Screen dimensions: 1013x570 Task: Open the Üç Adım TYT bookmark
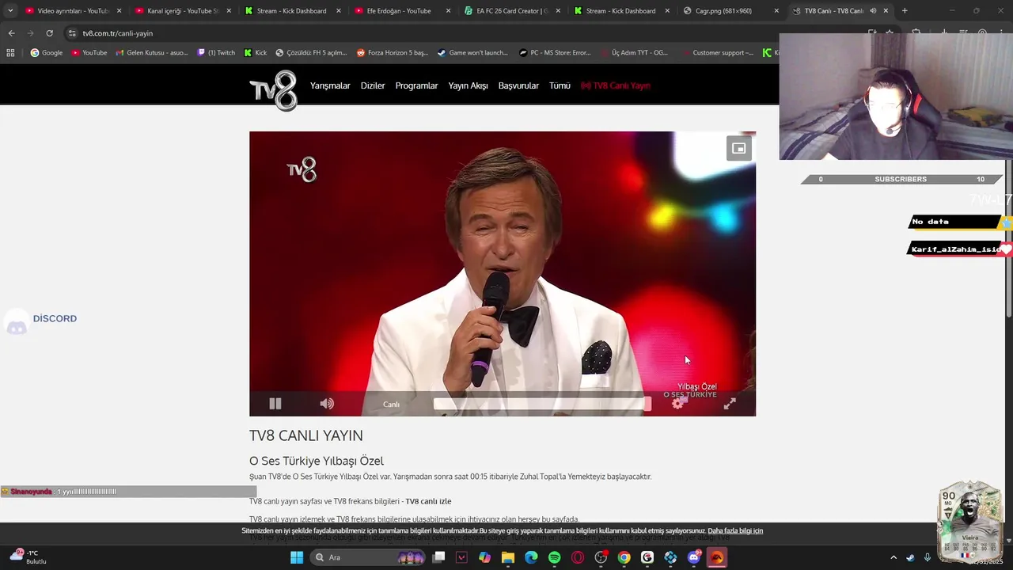[x=633, y=53]
